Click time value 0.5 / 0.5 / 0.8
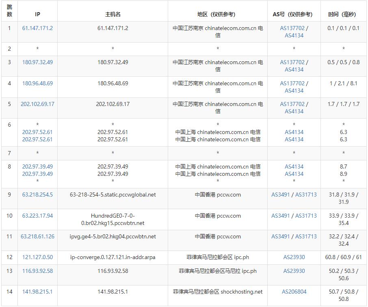Viewport: 368px width, 307px height. [343, 62]
